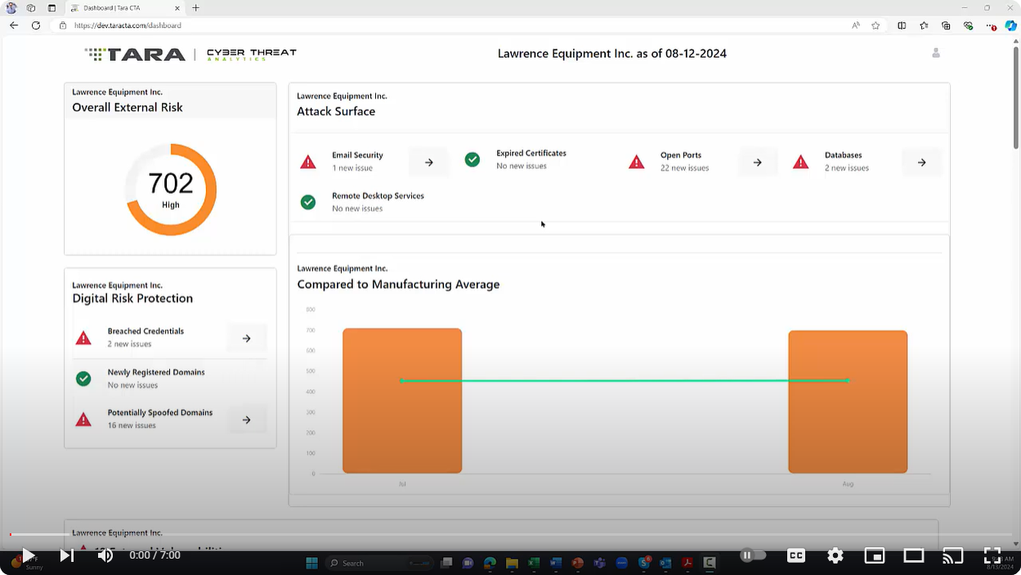Screen dimensions: 1021x575
Task: Click the "Lawrence Equipment Inc. as of 08-12-2024" title
Action: [612, 54]
